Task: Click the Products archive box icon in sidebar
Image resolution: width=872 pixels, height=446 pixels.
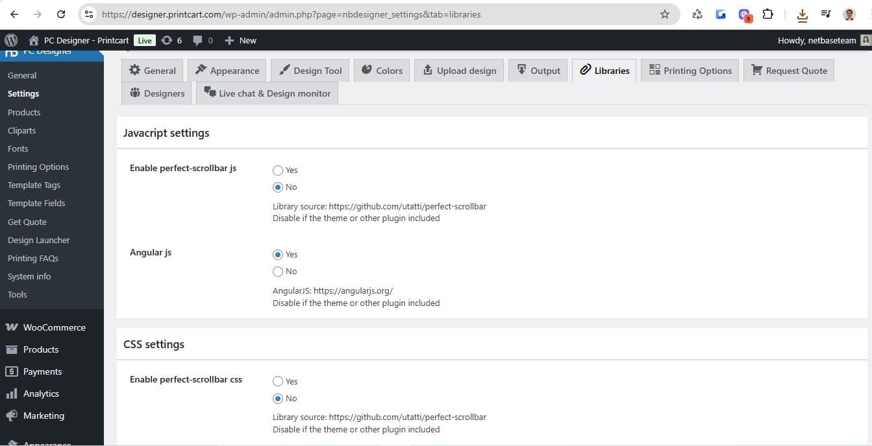Action: pos(12,349)
